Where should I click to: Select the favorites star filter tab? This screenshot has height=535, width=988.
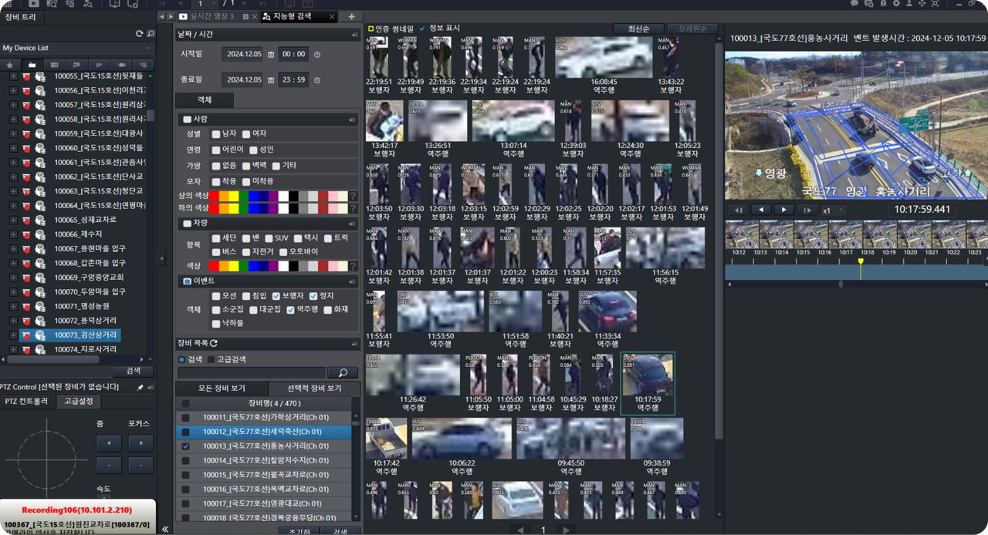click(x=10, y=66)
